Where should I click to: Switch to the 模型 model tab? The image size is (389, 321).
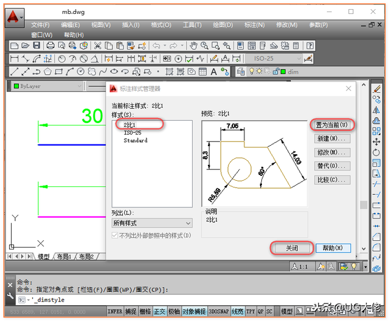[x=43, y=257]
